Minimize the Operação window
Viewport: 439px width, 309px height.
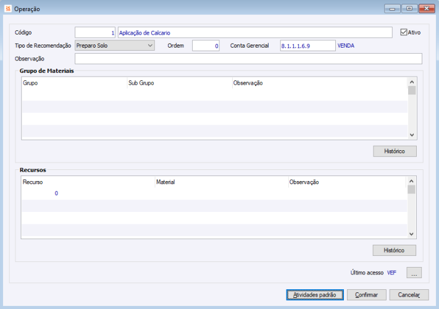393,9
